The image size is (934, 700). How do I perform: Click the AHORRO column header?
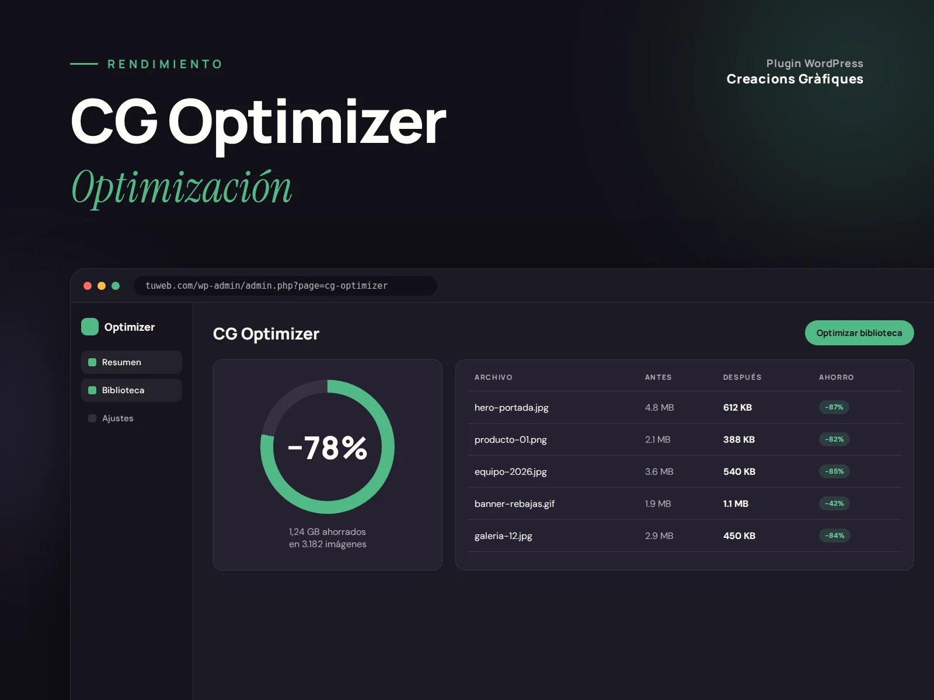click(836, 377)
